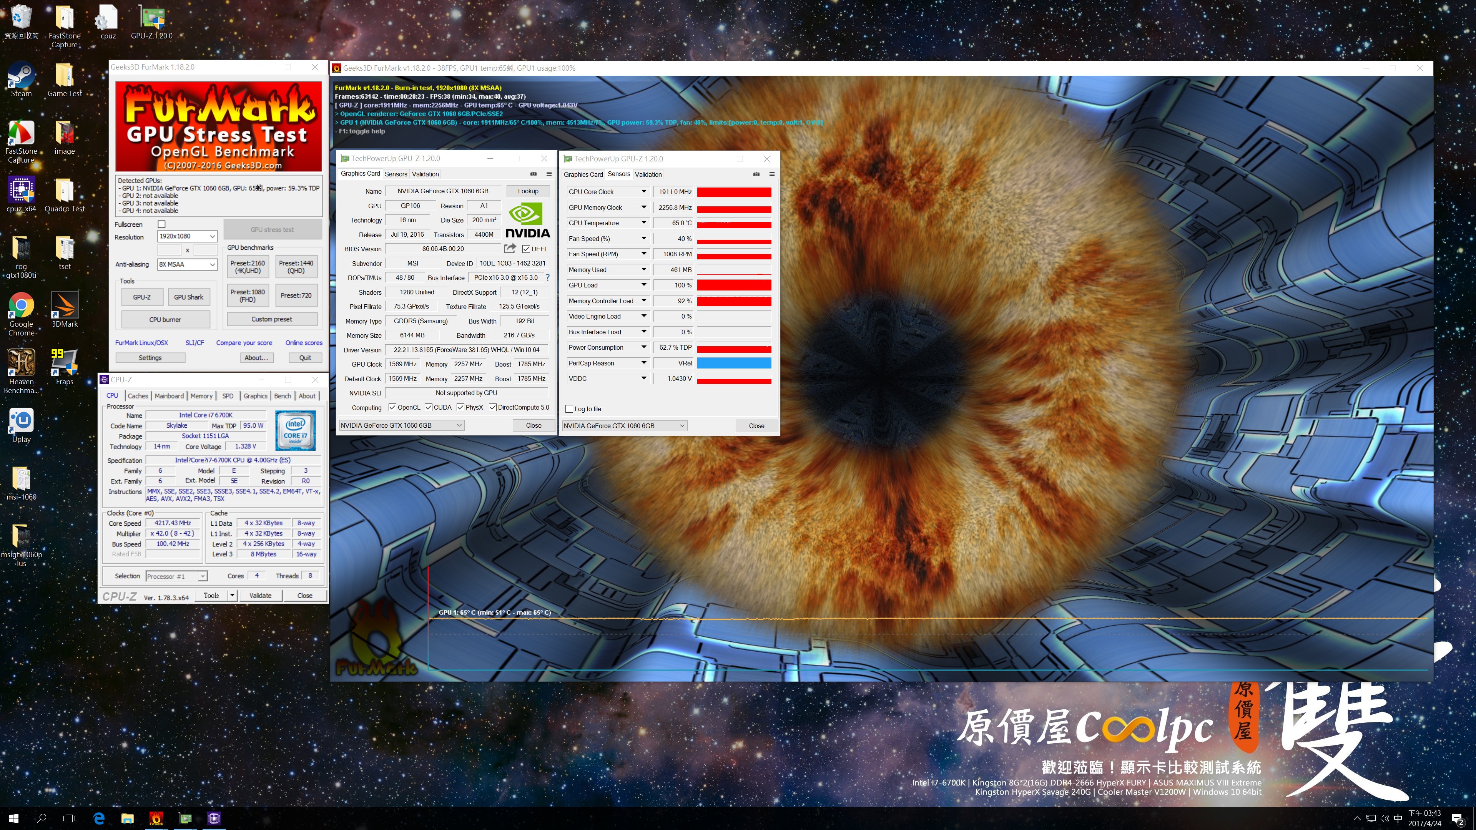Open Google Chrome desktop shortcut
The image size is (1476, 830).
pyautogui.click(x=21, y=314)
